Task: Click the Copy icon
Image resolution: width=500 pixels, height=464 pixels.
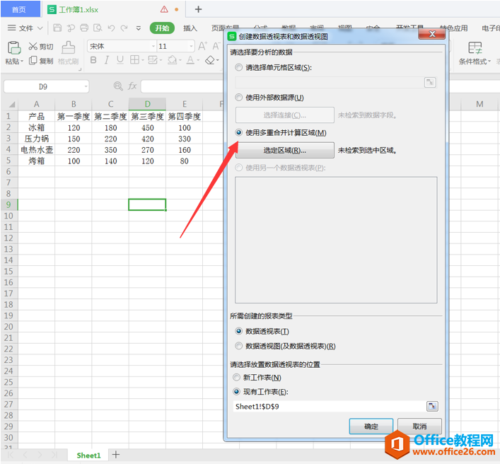Action: click(33, 61)
